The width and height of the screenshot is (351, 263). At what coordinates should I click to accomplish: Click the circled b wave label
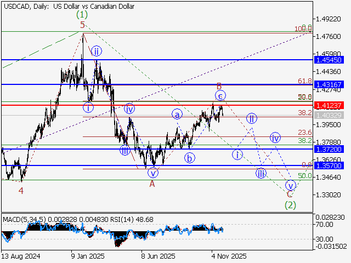(x=190, y=158)
